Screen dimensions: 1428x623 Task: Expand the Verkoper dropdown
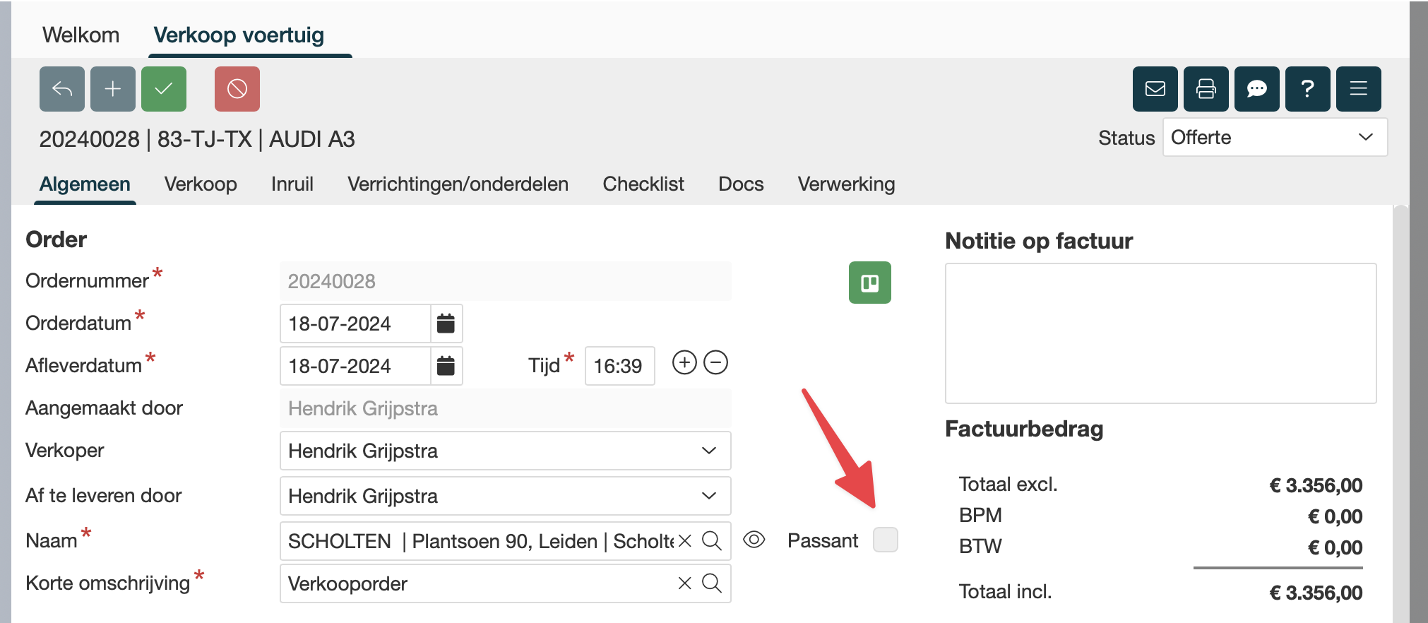tap(505, 451)
